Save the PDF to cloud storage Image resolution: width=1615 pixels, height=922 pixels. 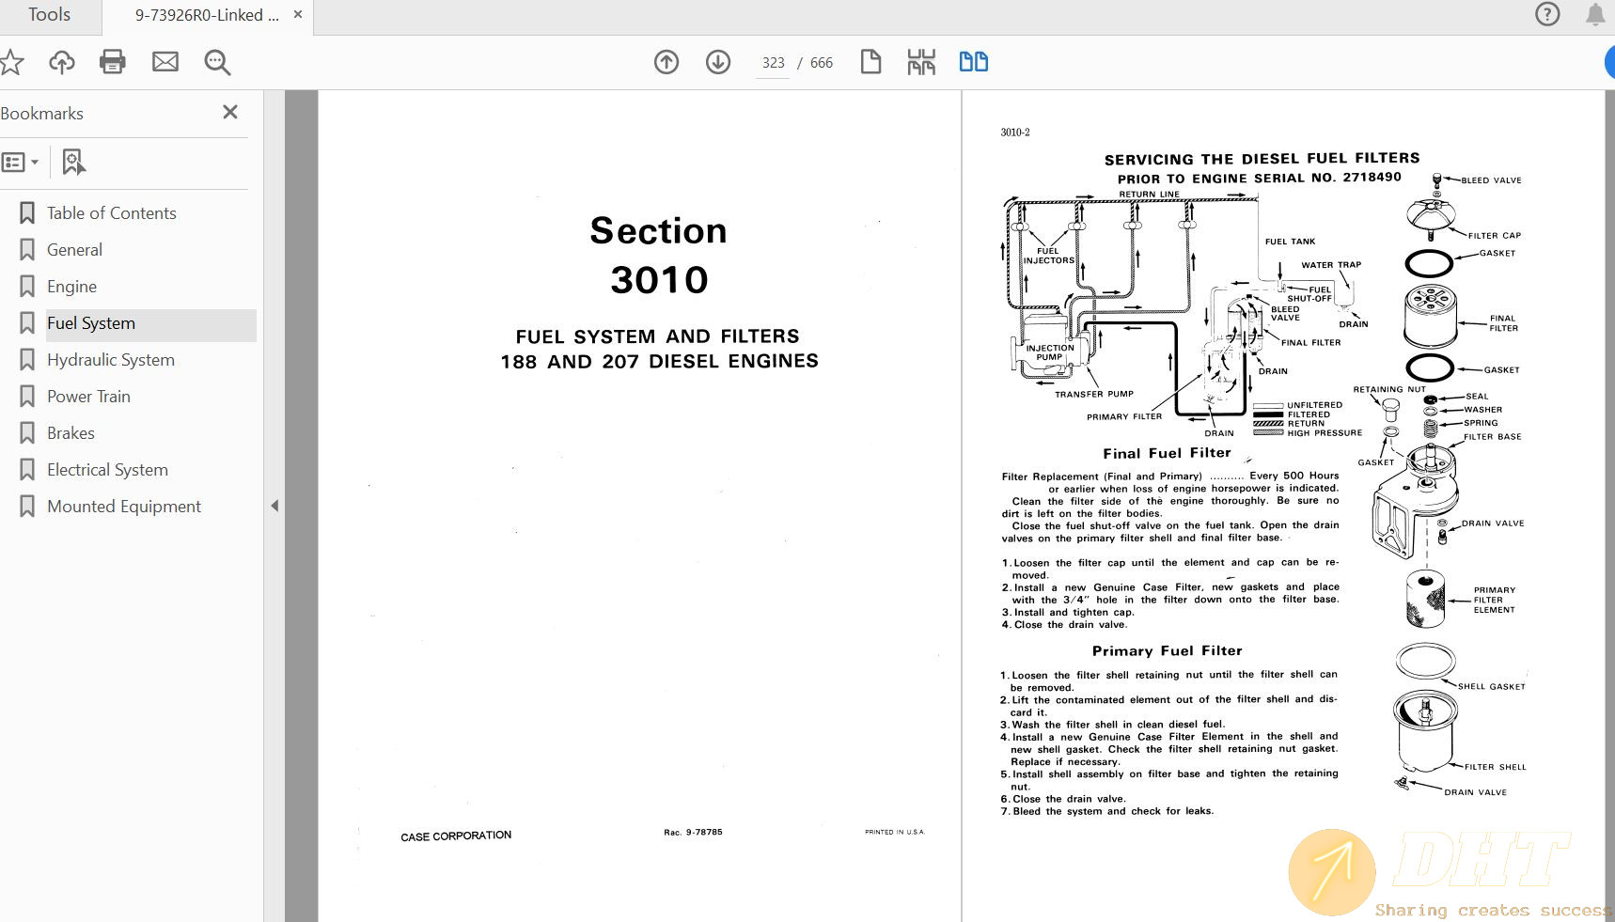(61, 62)
